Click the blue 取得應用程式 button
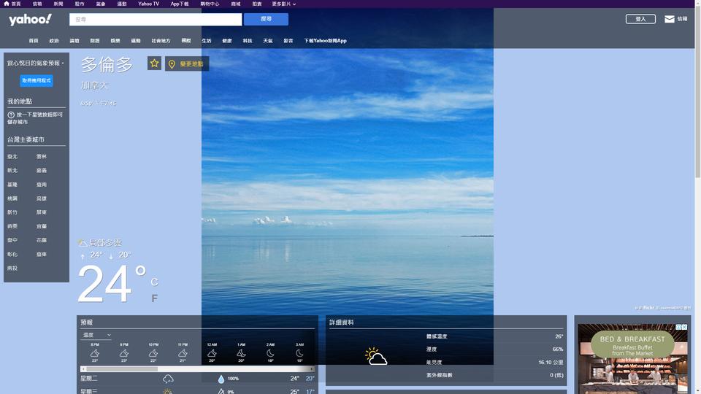This screenshot has width=701, height=394. (37, 80)
